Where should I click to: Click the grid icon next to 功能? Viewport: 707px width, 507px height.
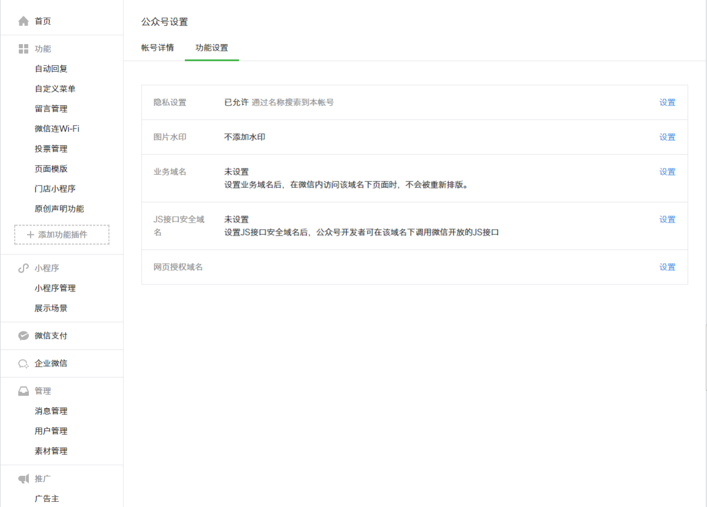point(24,49)
